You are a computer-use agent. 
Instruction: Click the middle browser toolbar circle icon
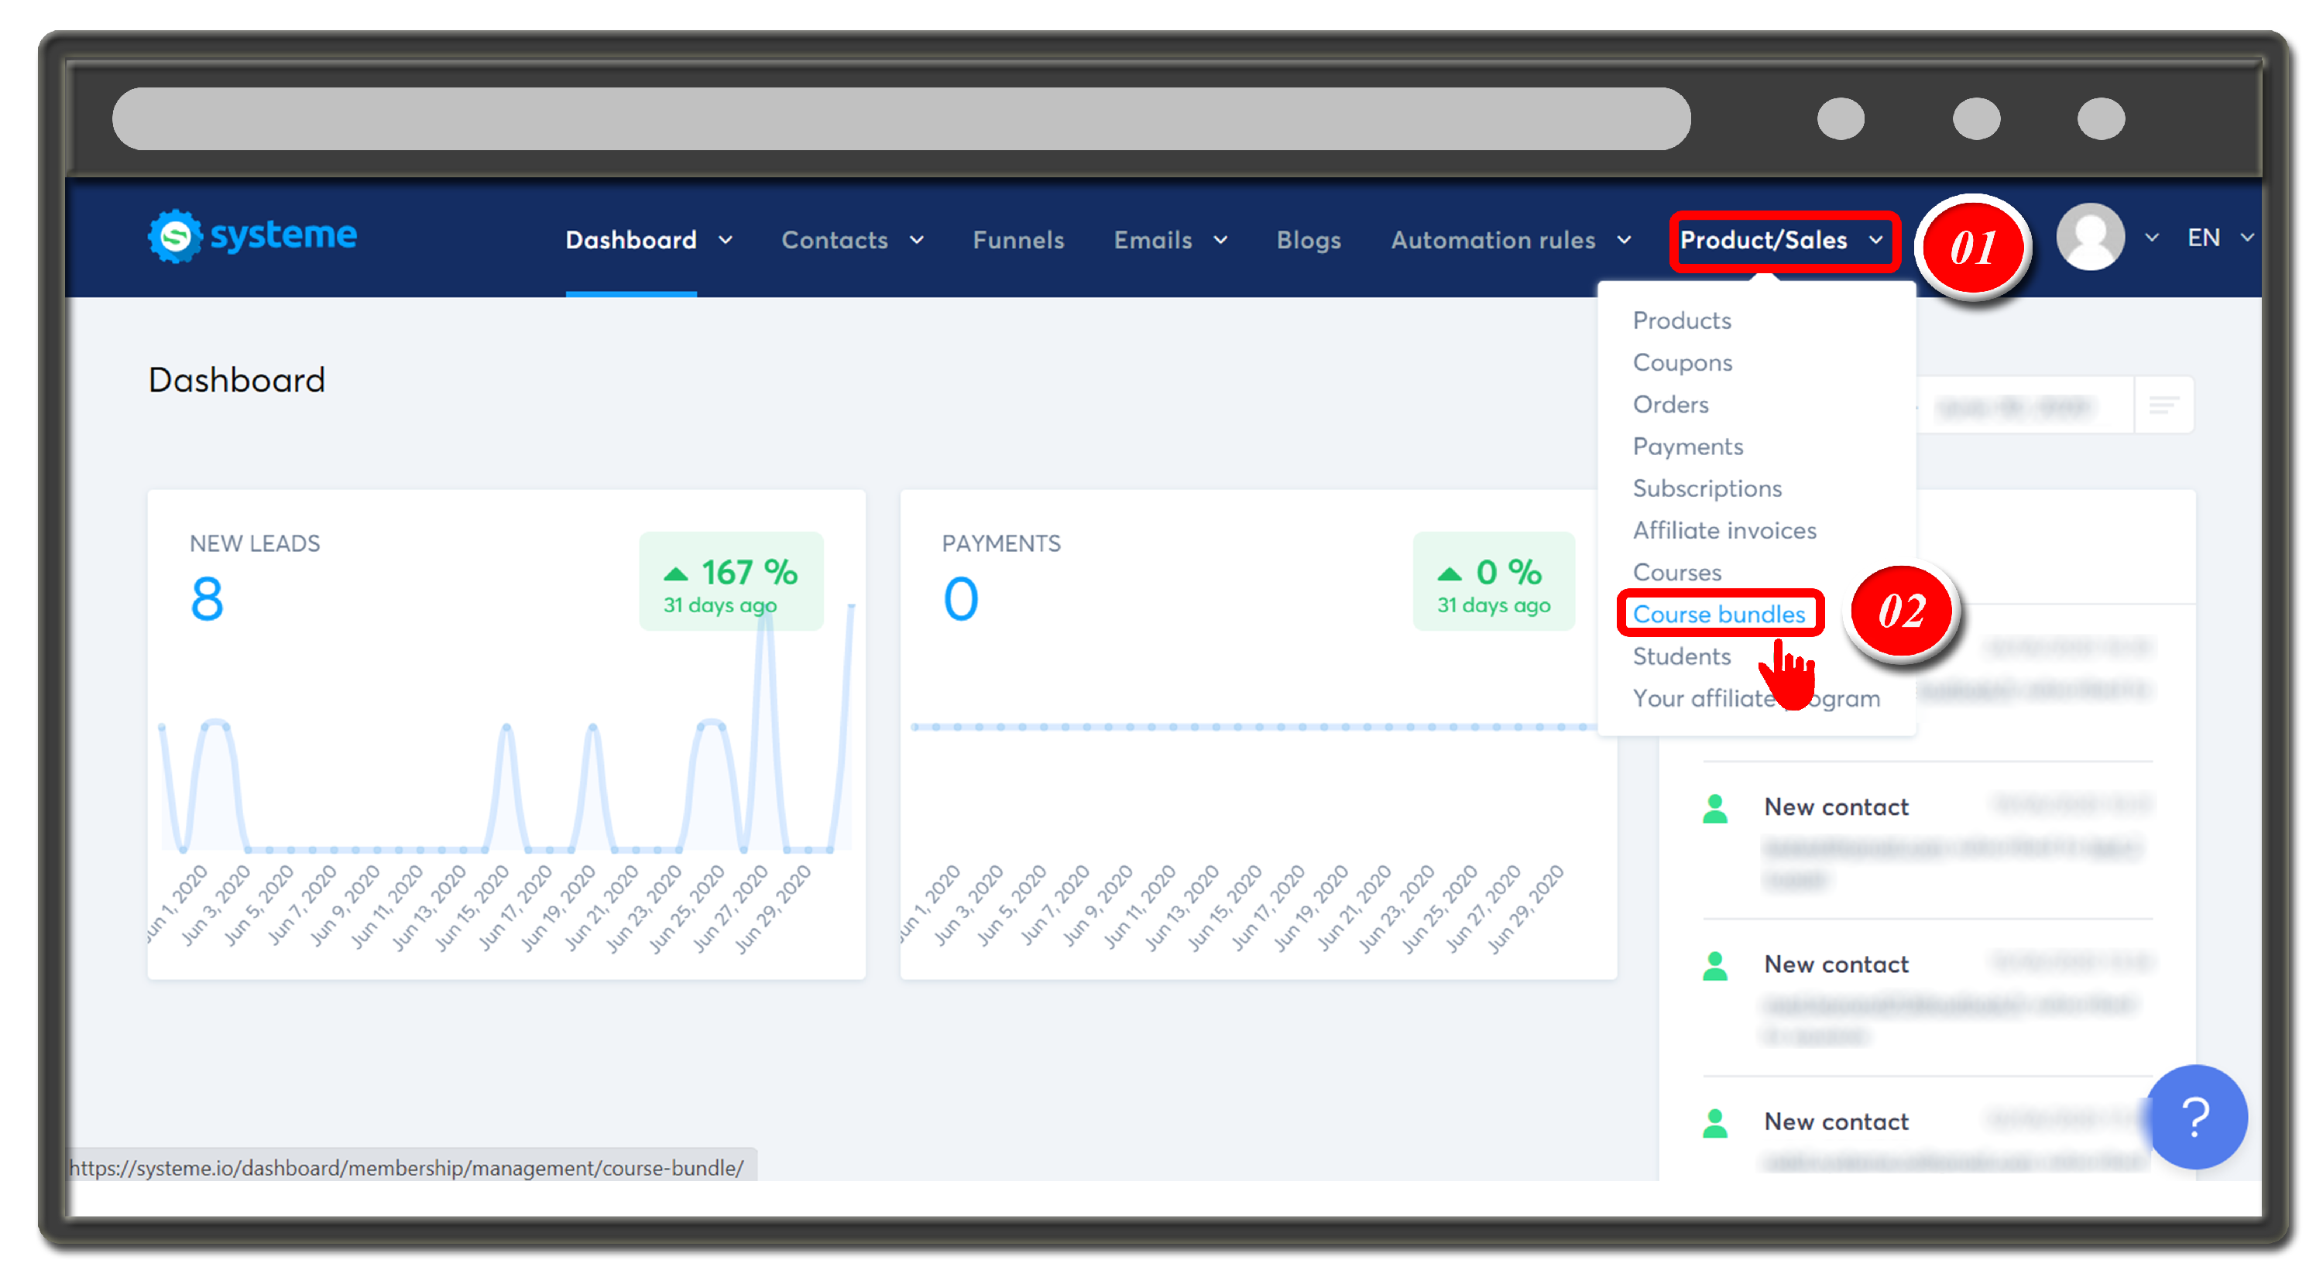[1976, 118]
